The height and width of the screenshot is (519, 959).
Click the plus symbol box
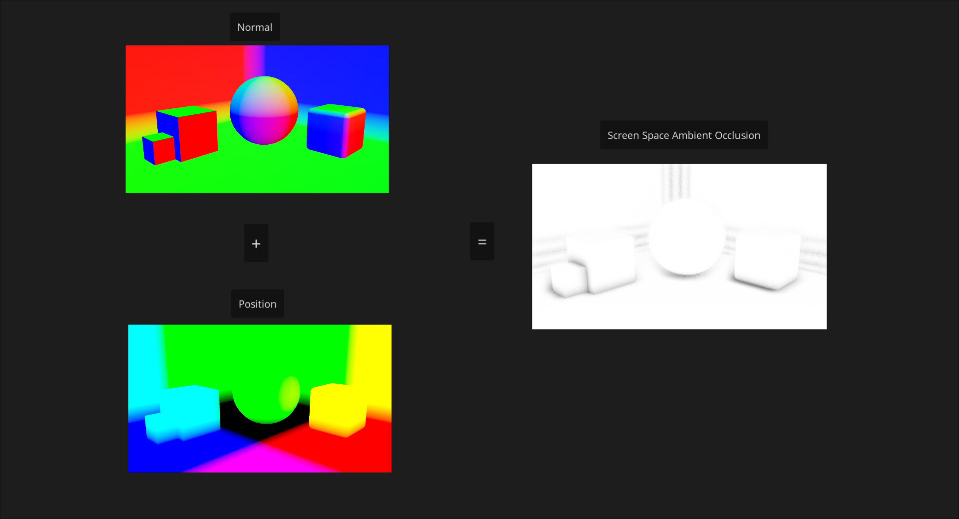(x=256, y=243)
